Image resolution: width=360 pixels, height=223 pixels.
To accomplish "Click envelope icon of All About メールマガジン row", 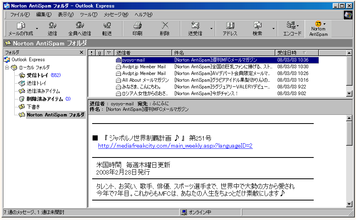I will (118, 80).
